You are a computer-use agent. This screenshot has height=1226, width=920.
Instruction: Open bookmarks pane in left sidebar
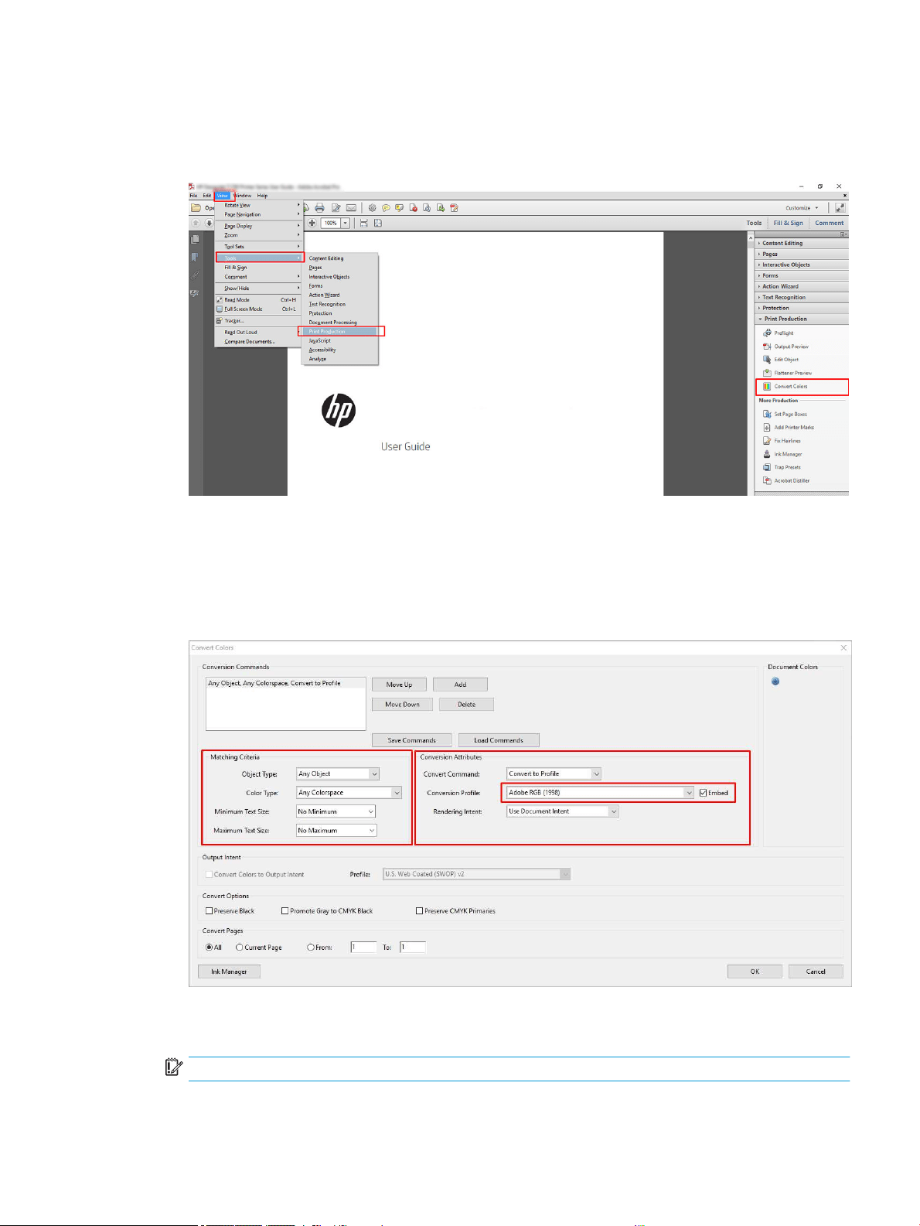(x=195, y=258)
